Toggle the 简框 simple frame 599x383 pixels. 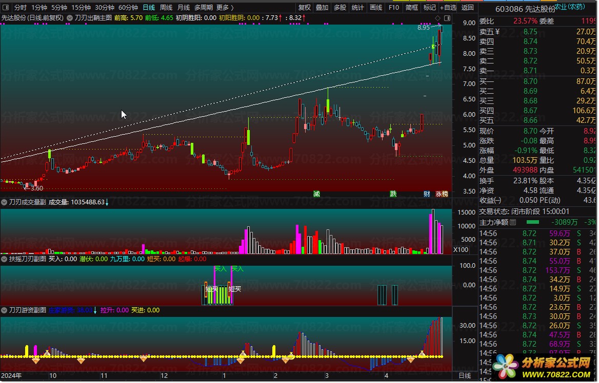[x=411, y=7]
